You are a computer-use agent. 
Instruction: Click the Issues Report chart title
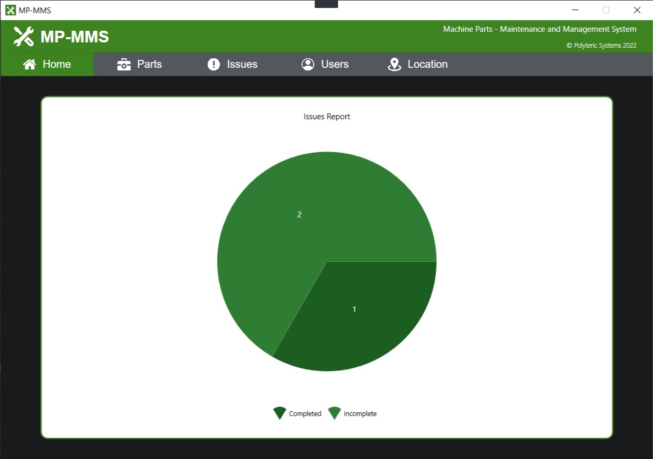[326, 116]
